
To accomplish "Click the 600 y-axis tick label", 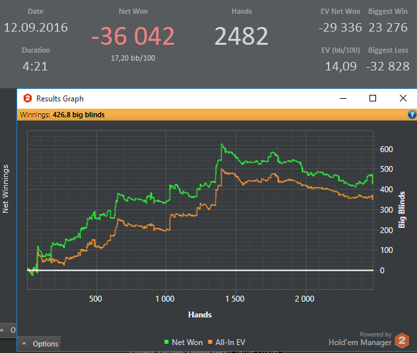I will point(387,149).
